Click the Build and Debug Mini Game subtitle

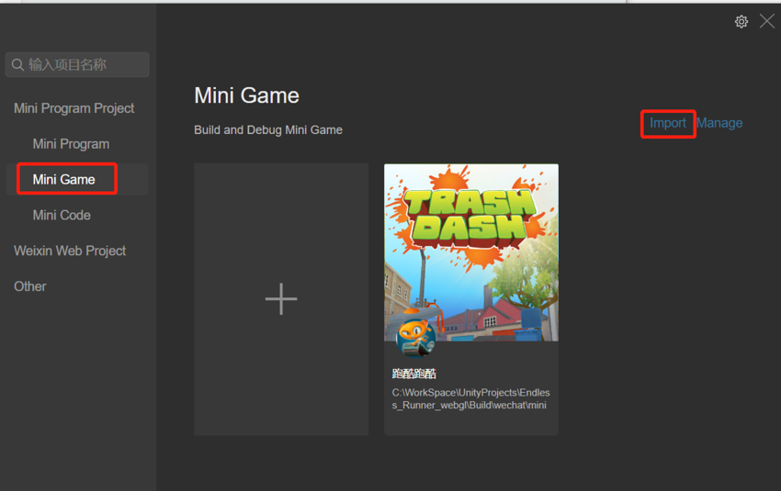pyautogui.click(x=268, y=130)
